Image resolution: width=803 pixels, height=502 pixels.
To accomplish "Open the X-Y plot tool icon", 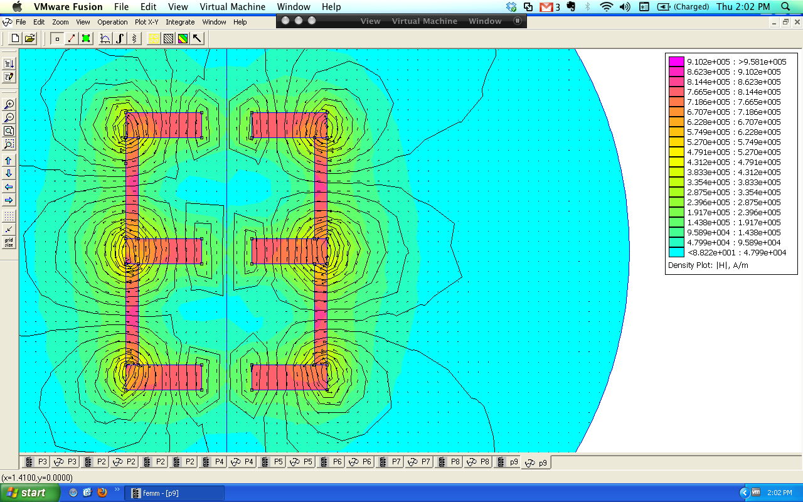I will pos(105,38).
